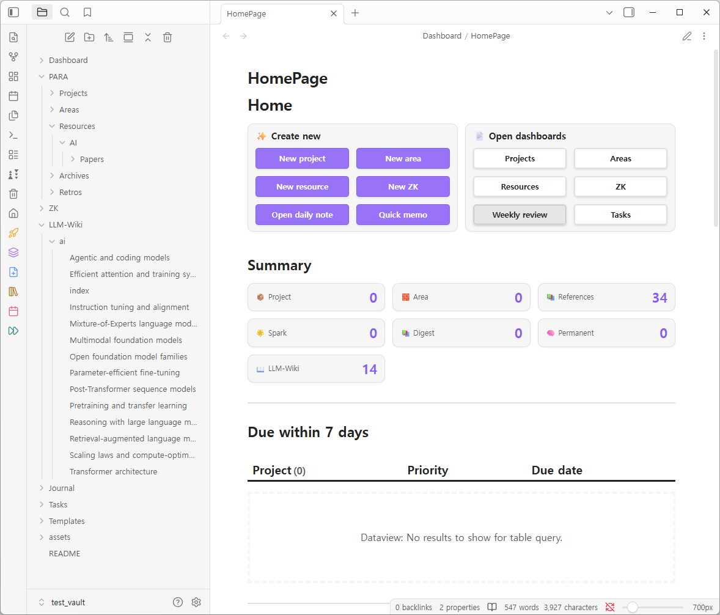Image resolution: width=720 pixels, height=615 pixels.
Task: Click the pink calendar ribbon icon
Action: tap(13, 311)
